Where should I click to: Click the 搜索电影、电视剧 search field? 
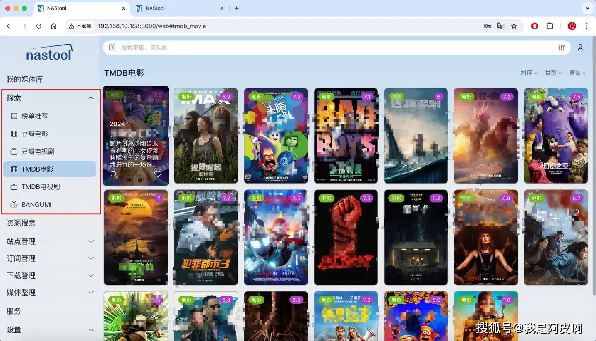click(x=331, y=48)
